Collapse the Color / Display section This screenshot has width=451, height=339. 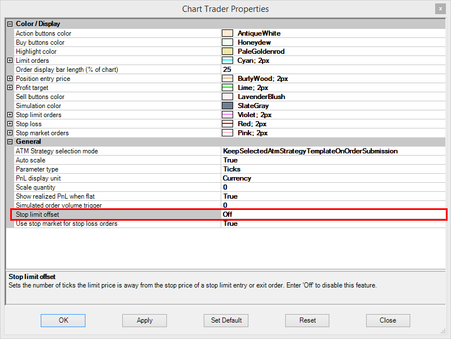coord(10,24)
